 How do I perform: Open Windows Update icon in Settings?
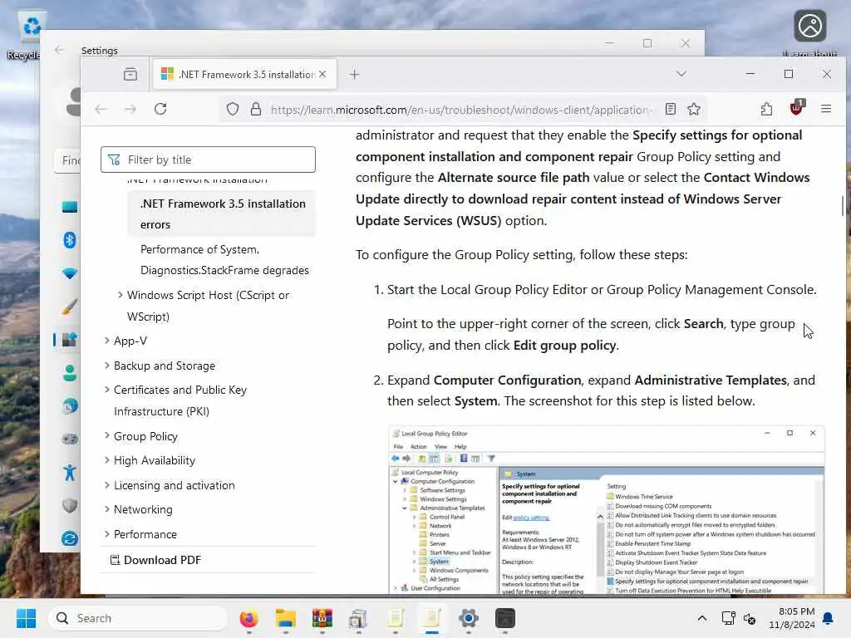coord(70,538)
